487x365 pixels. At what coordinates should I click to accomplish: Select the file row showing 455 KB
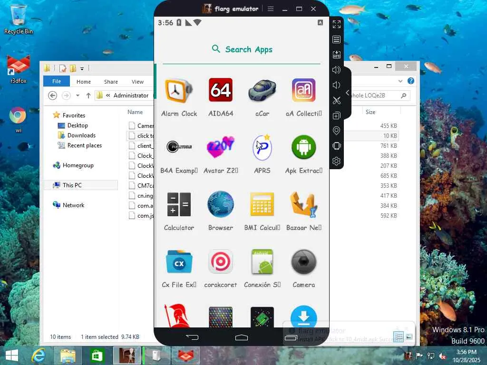[263, 125]
